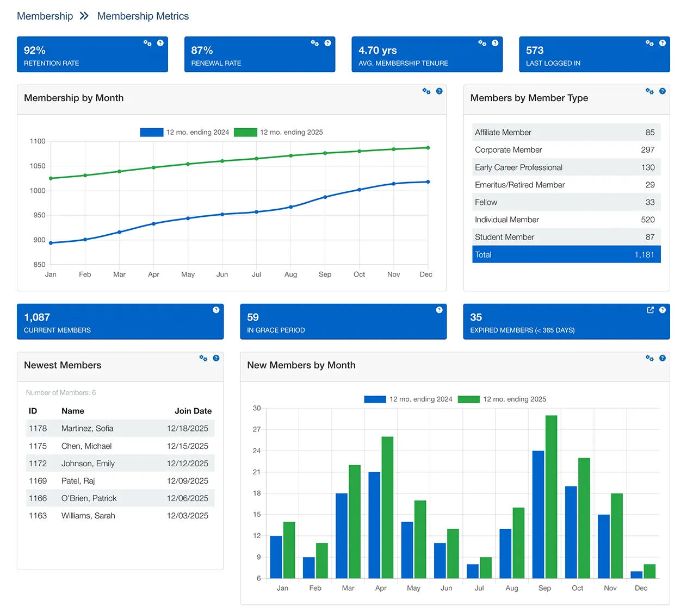
Task: Sort by the Join Date column header
Action: click(x=193, y=411)
